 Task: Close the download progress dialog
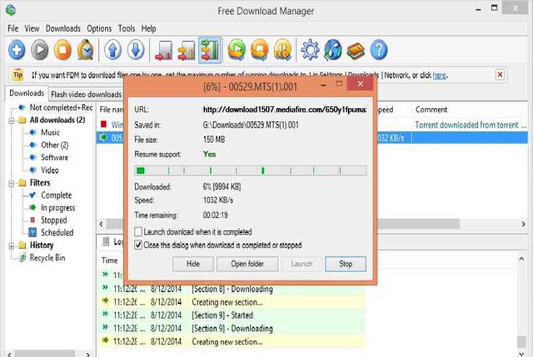coord(360,83)
